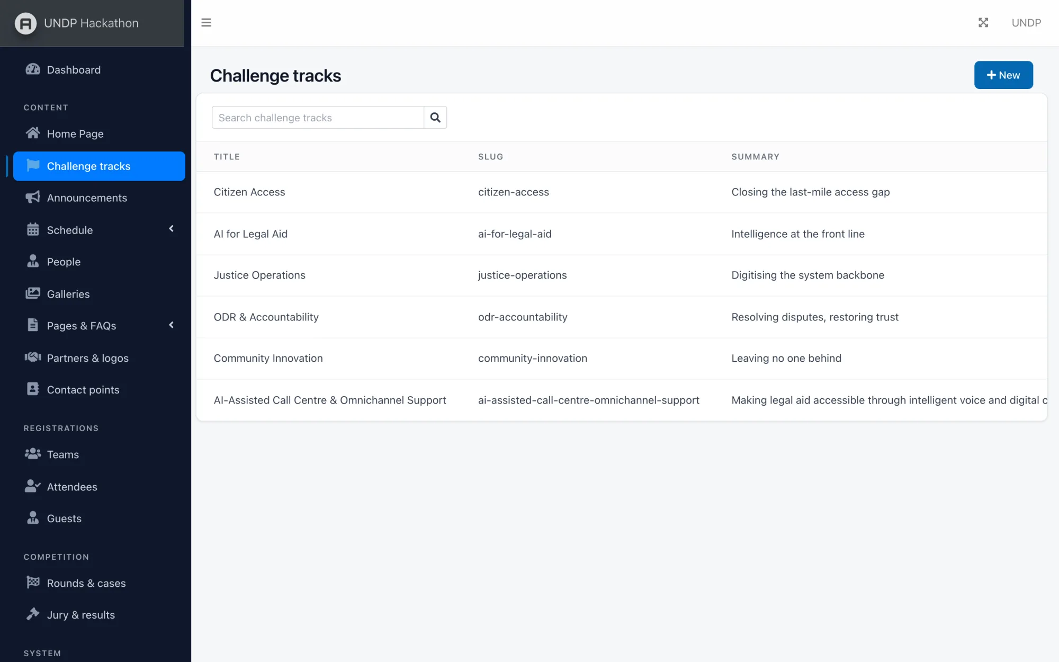Click the Jury & results gavel icon
1059x662 pixels.
point(33,614)
